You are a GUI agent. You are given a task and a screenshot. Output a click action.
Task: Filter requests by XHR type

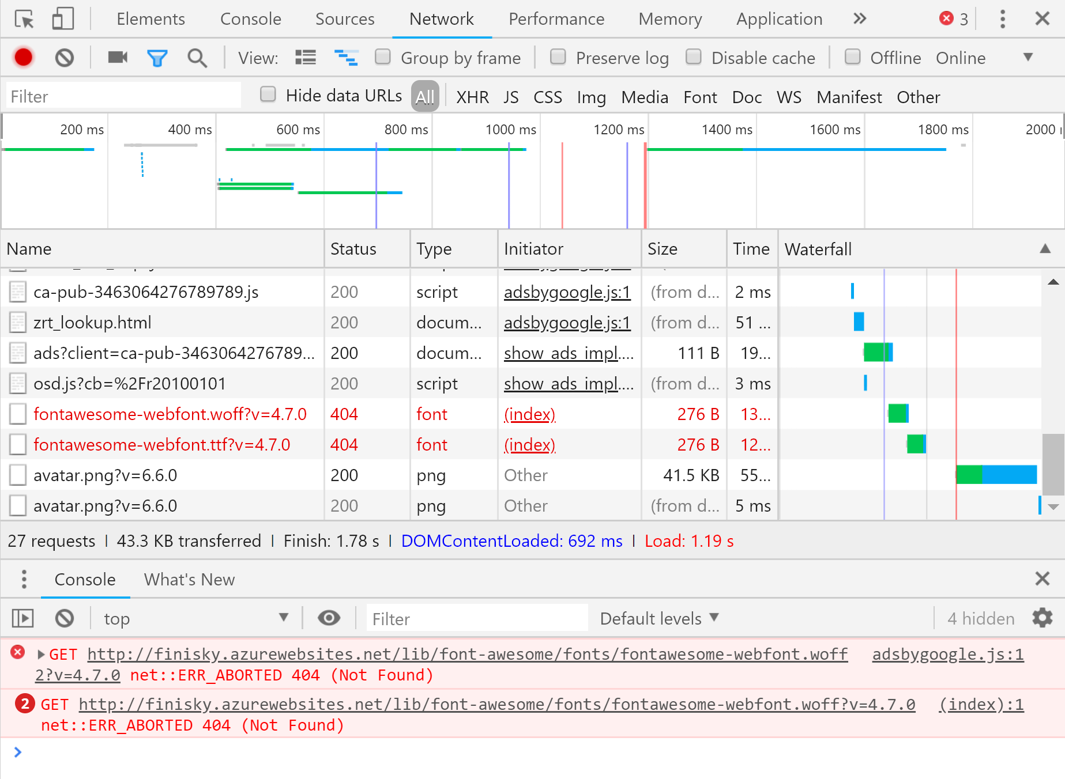tap(472, 97)
